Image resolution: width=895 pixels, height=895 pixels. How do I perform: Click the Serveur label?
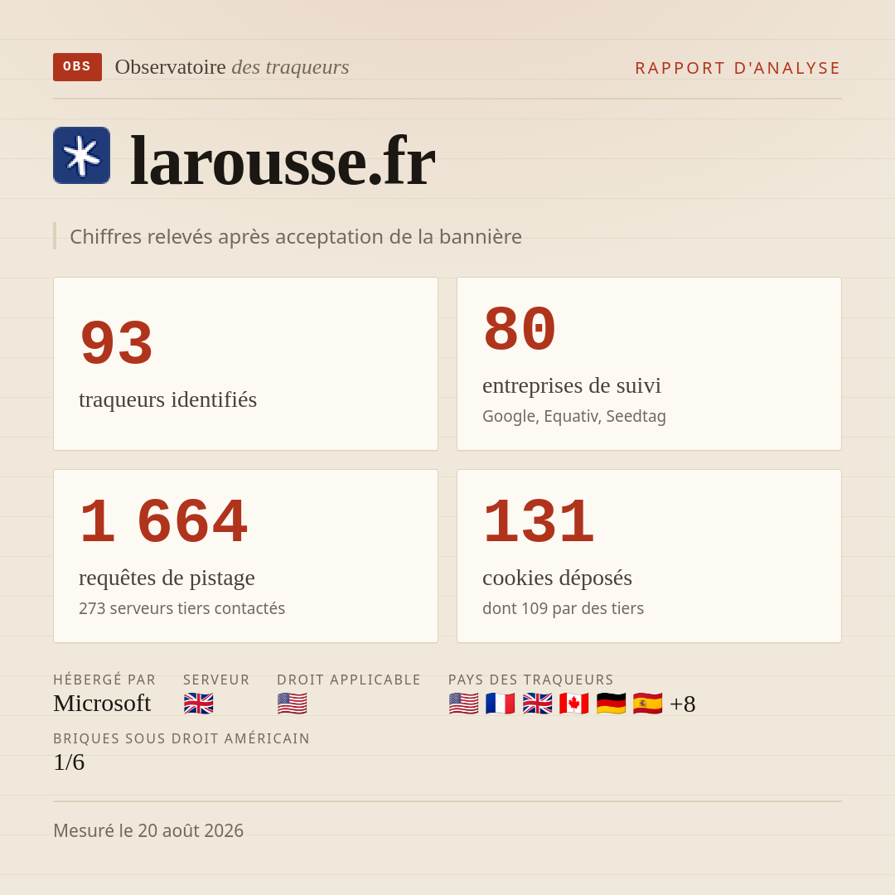(216, 680)
